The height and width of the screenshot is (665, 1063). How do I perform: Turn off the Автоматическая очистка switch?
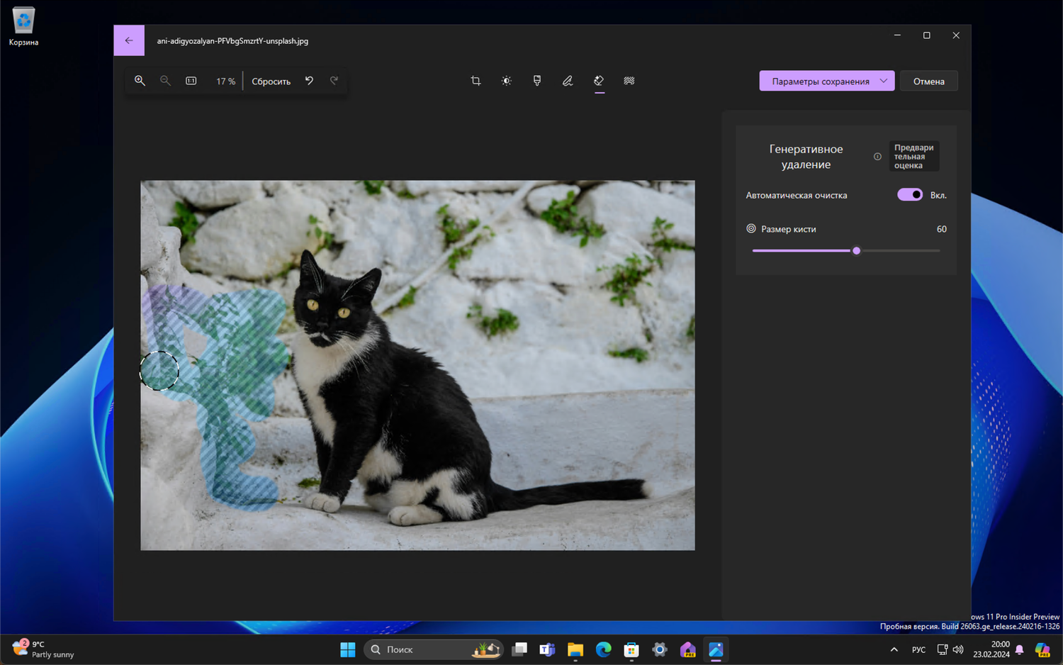(909, 195)
